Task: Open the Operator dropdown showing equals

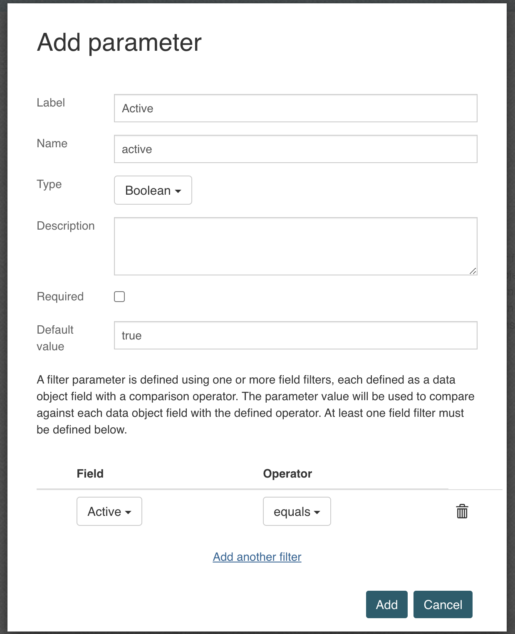Action: (296, 511)
